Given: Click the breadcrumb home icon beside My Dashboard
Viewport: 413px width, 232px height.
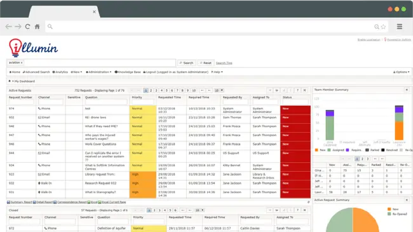Looking at the screenshot, I should tap(9, 81).
